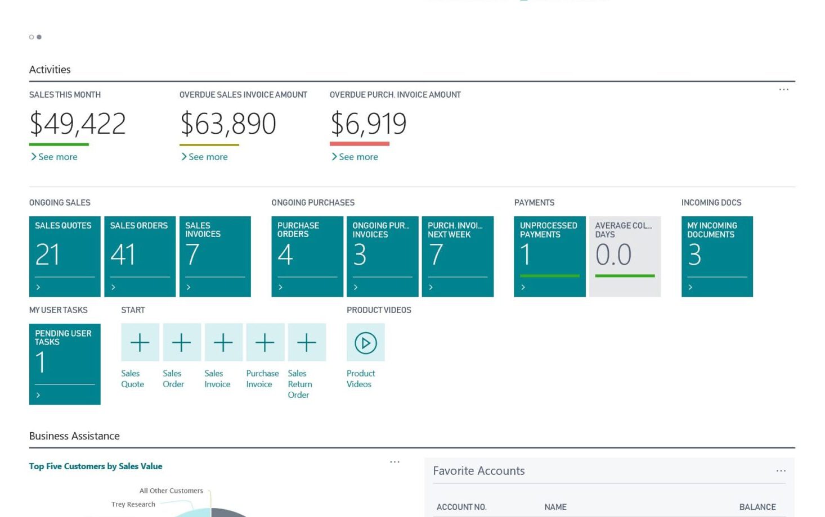Viewport: 825px width, 517px height.
Task: Open the Sales Quotes tile showing 21
Action: (x=65, y=256)
